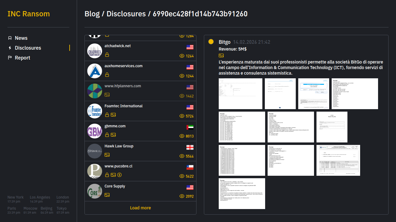
Task: Click the GBM logo for gbmme.com
Action: point(95,131)
